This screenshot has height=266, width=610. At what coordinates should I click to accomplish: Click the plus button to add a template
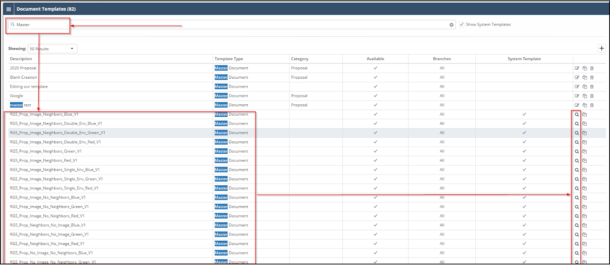602,48
